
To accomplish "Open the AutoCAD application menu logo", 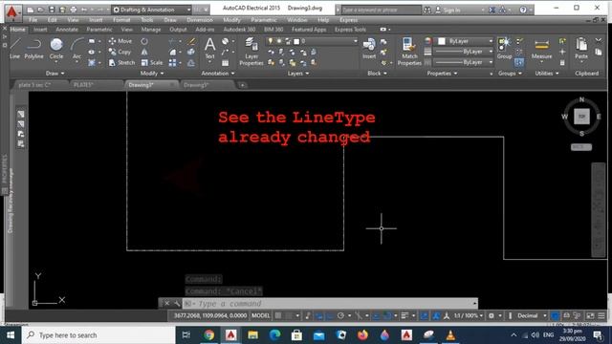I will [12, 12].
